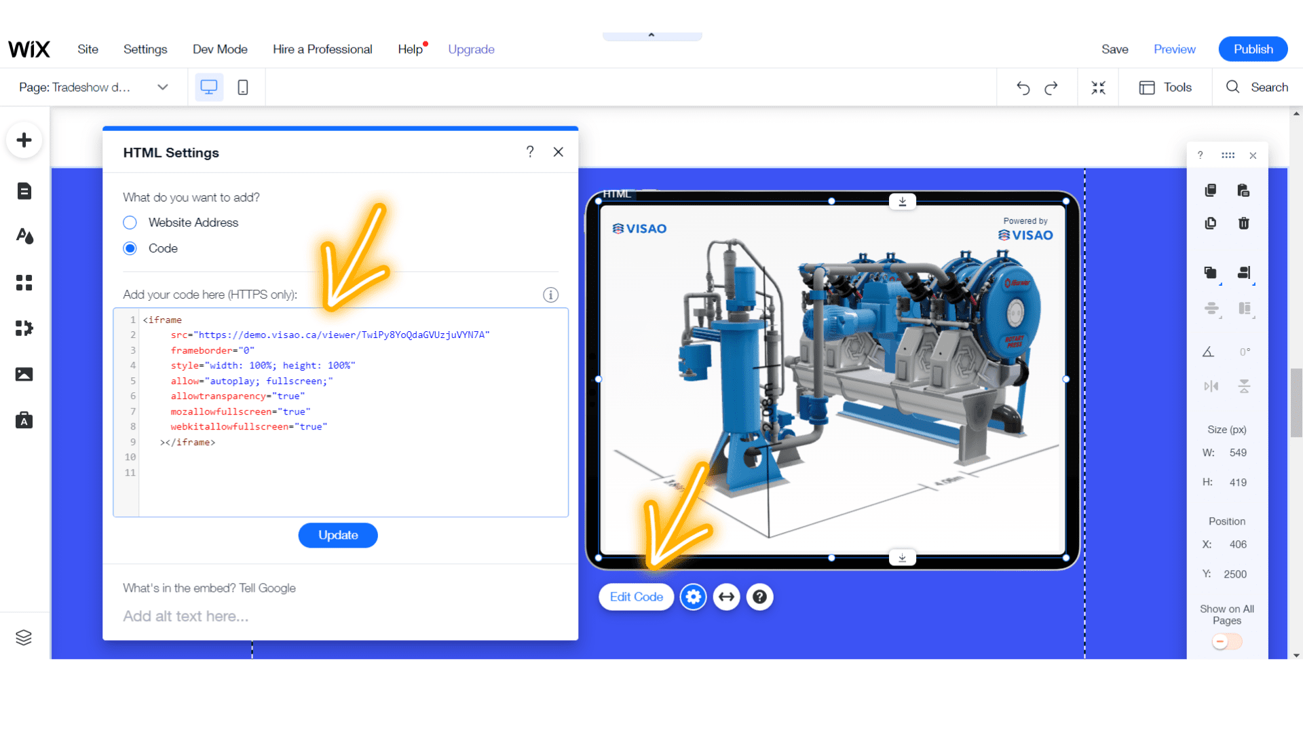The height and width of the screenshot is (733, 1303).
Task: Click the Preview link
Action: [1175, 50]
